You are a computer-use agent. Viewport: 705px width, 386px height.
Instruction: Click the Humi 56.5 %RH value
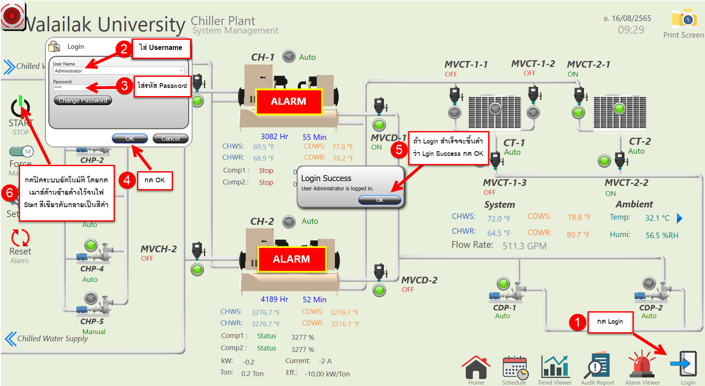[662, 235]
